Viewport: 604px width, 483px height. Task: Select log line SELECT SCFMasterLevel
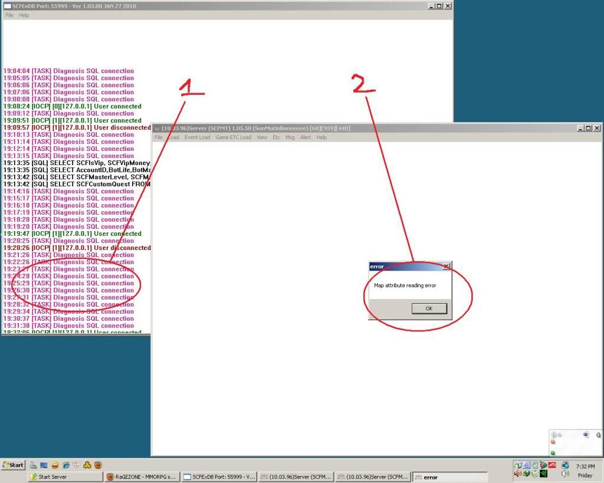pyautogui.click(x=77, y=177)
